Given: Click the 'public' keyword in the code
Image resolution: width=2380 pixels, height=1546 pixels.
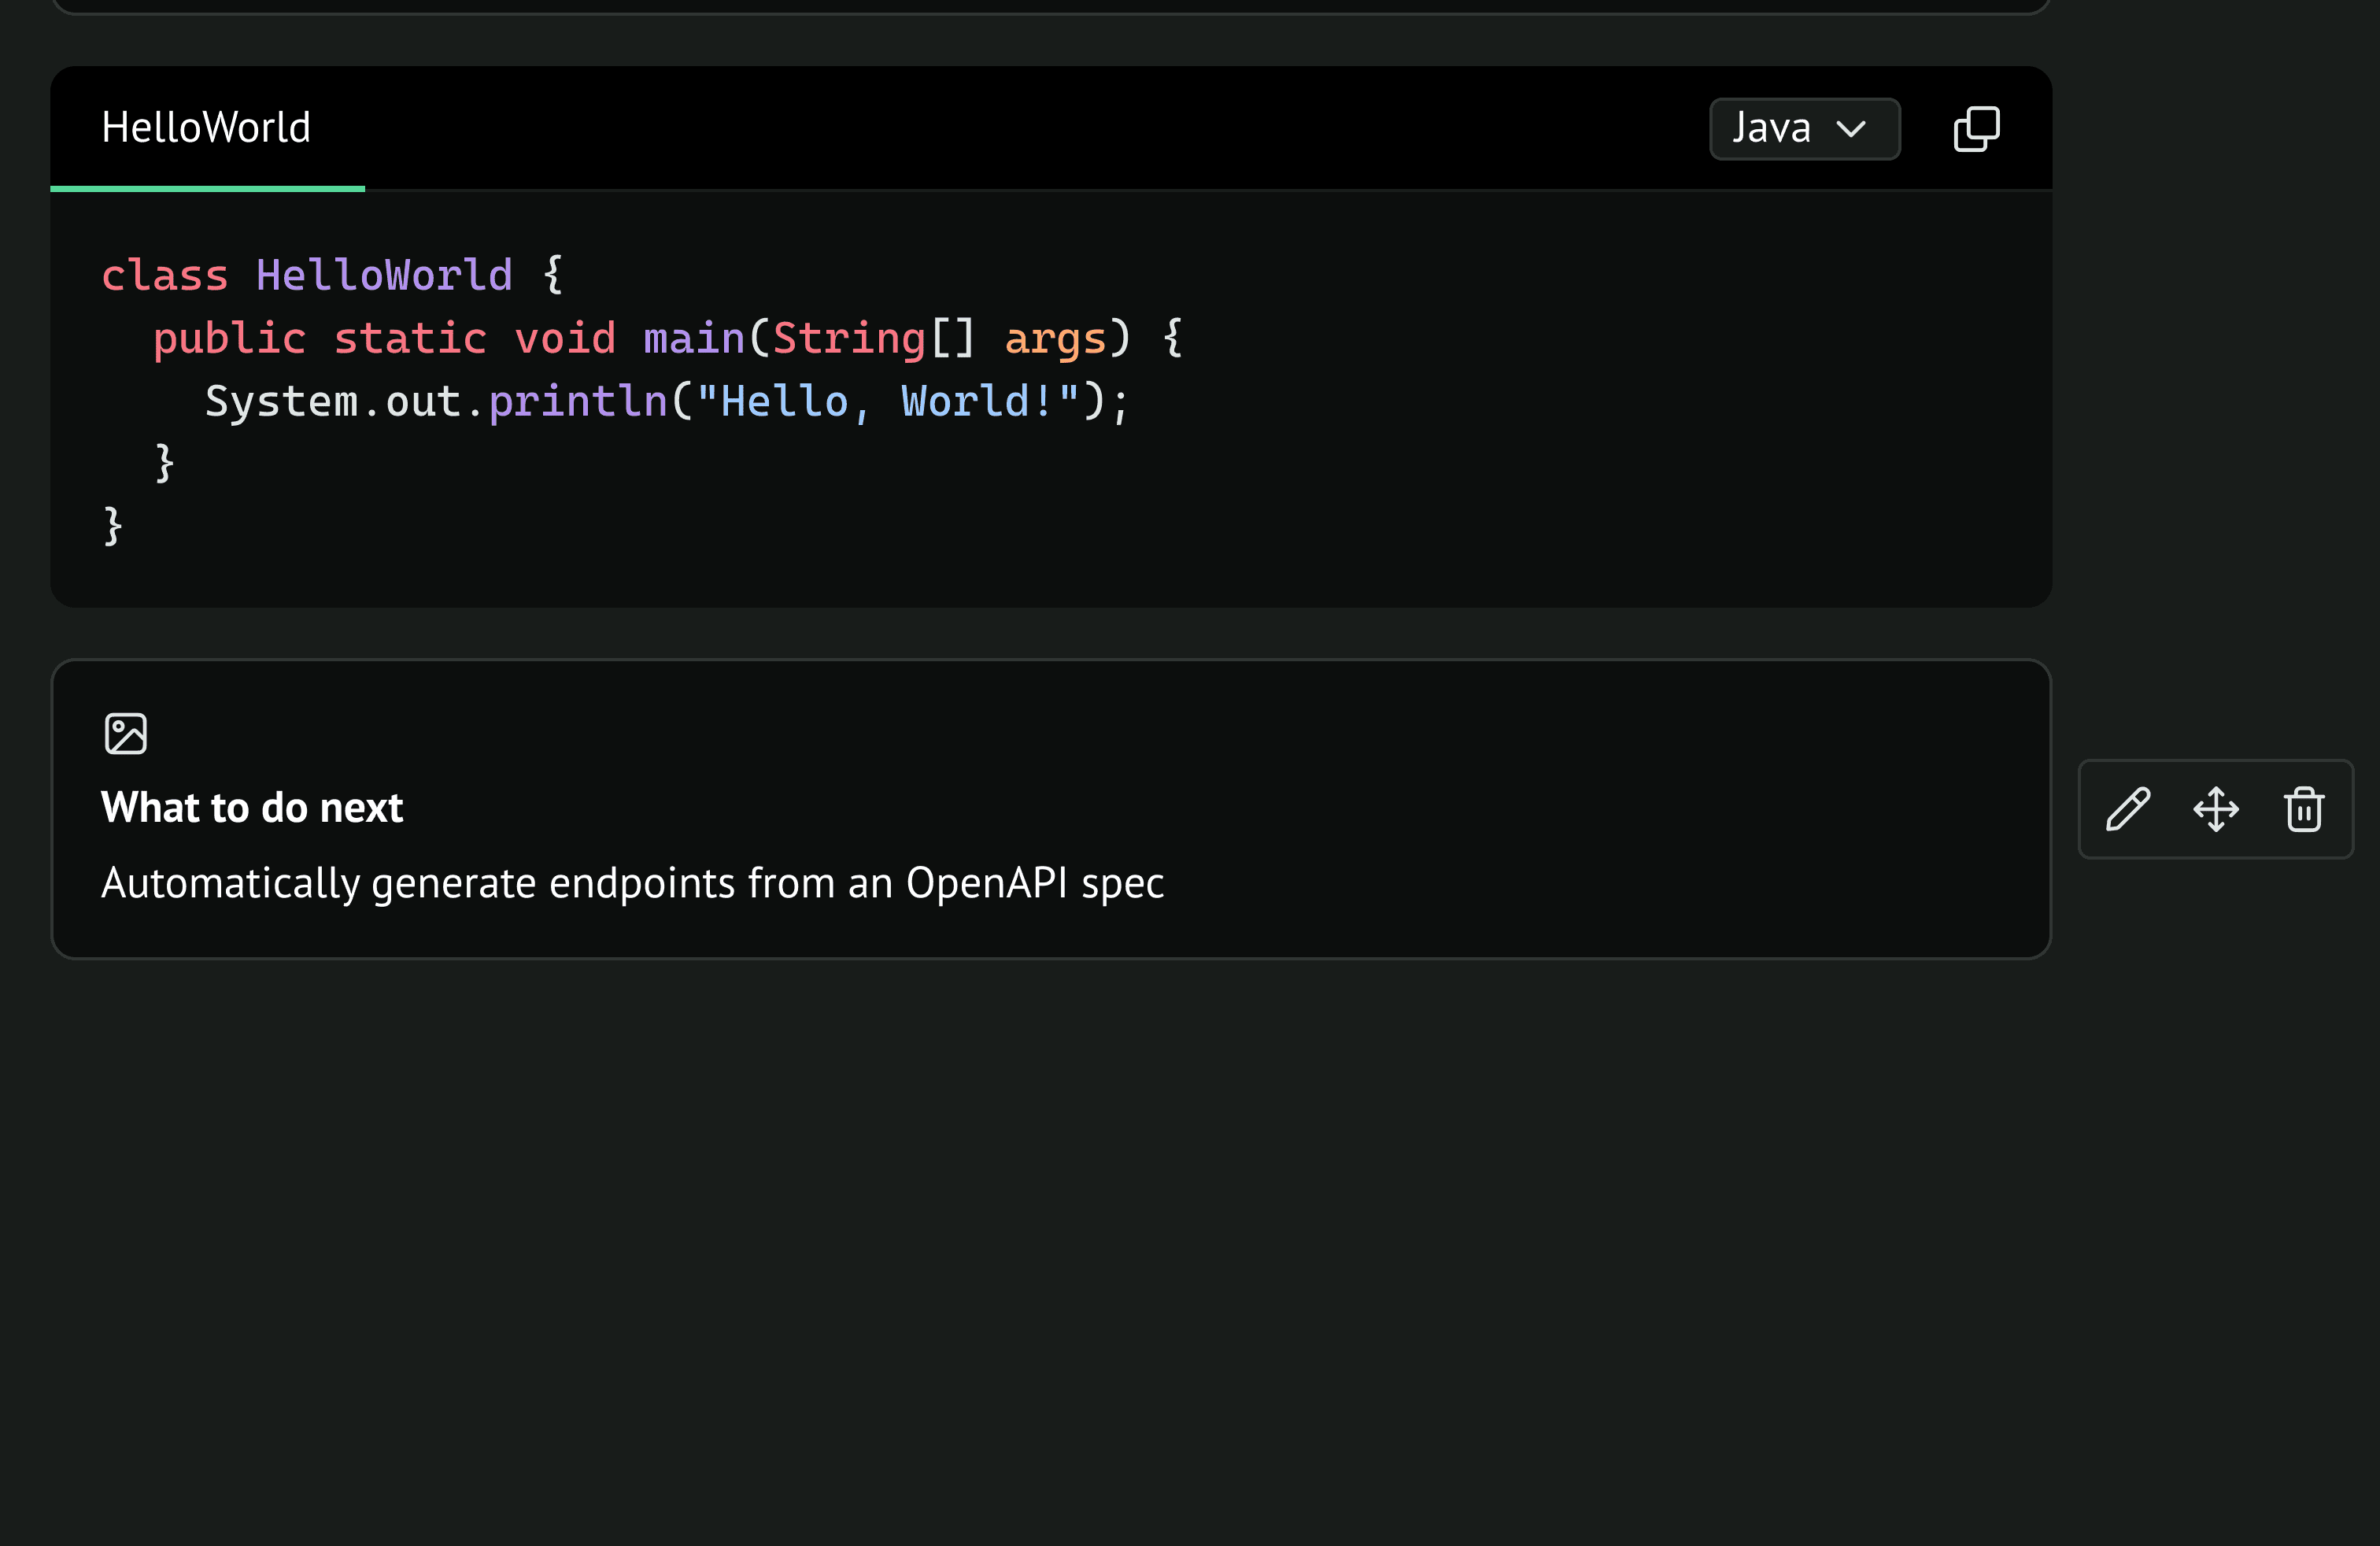Looking at the screenshot, I should click(229, 339).
